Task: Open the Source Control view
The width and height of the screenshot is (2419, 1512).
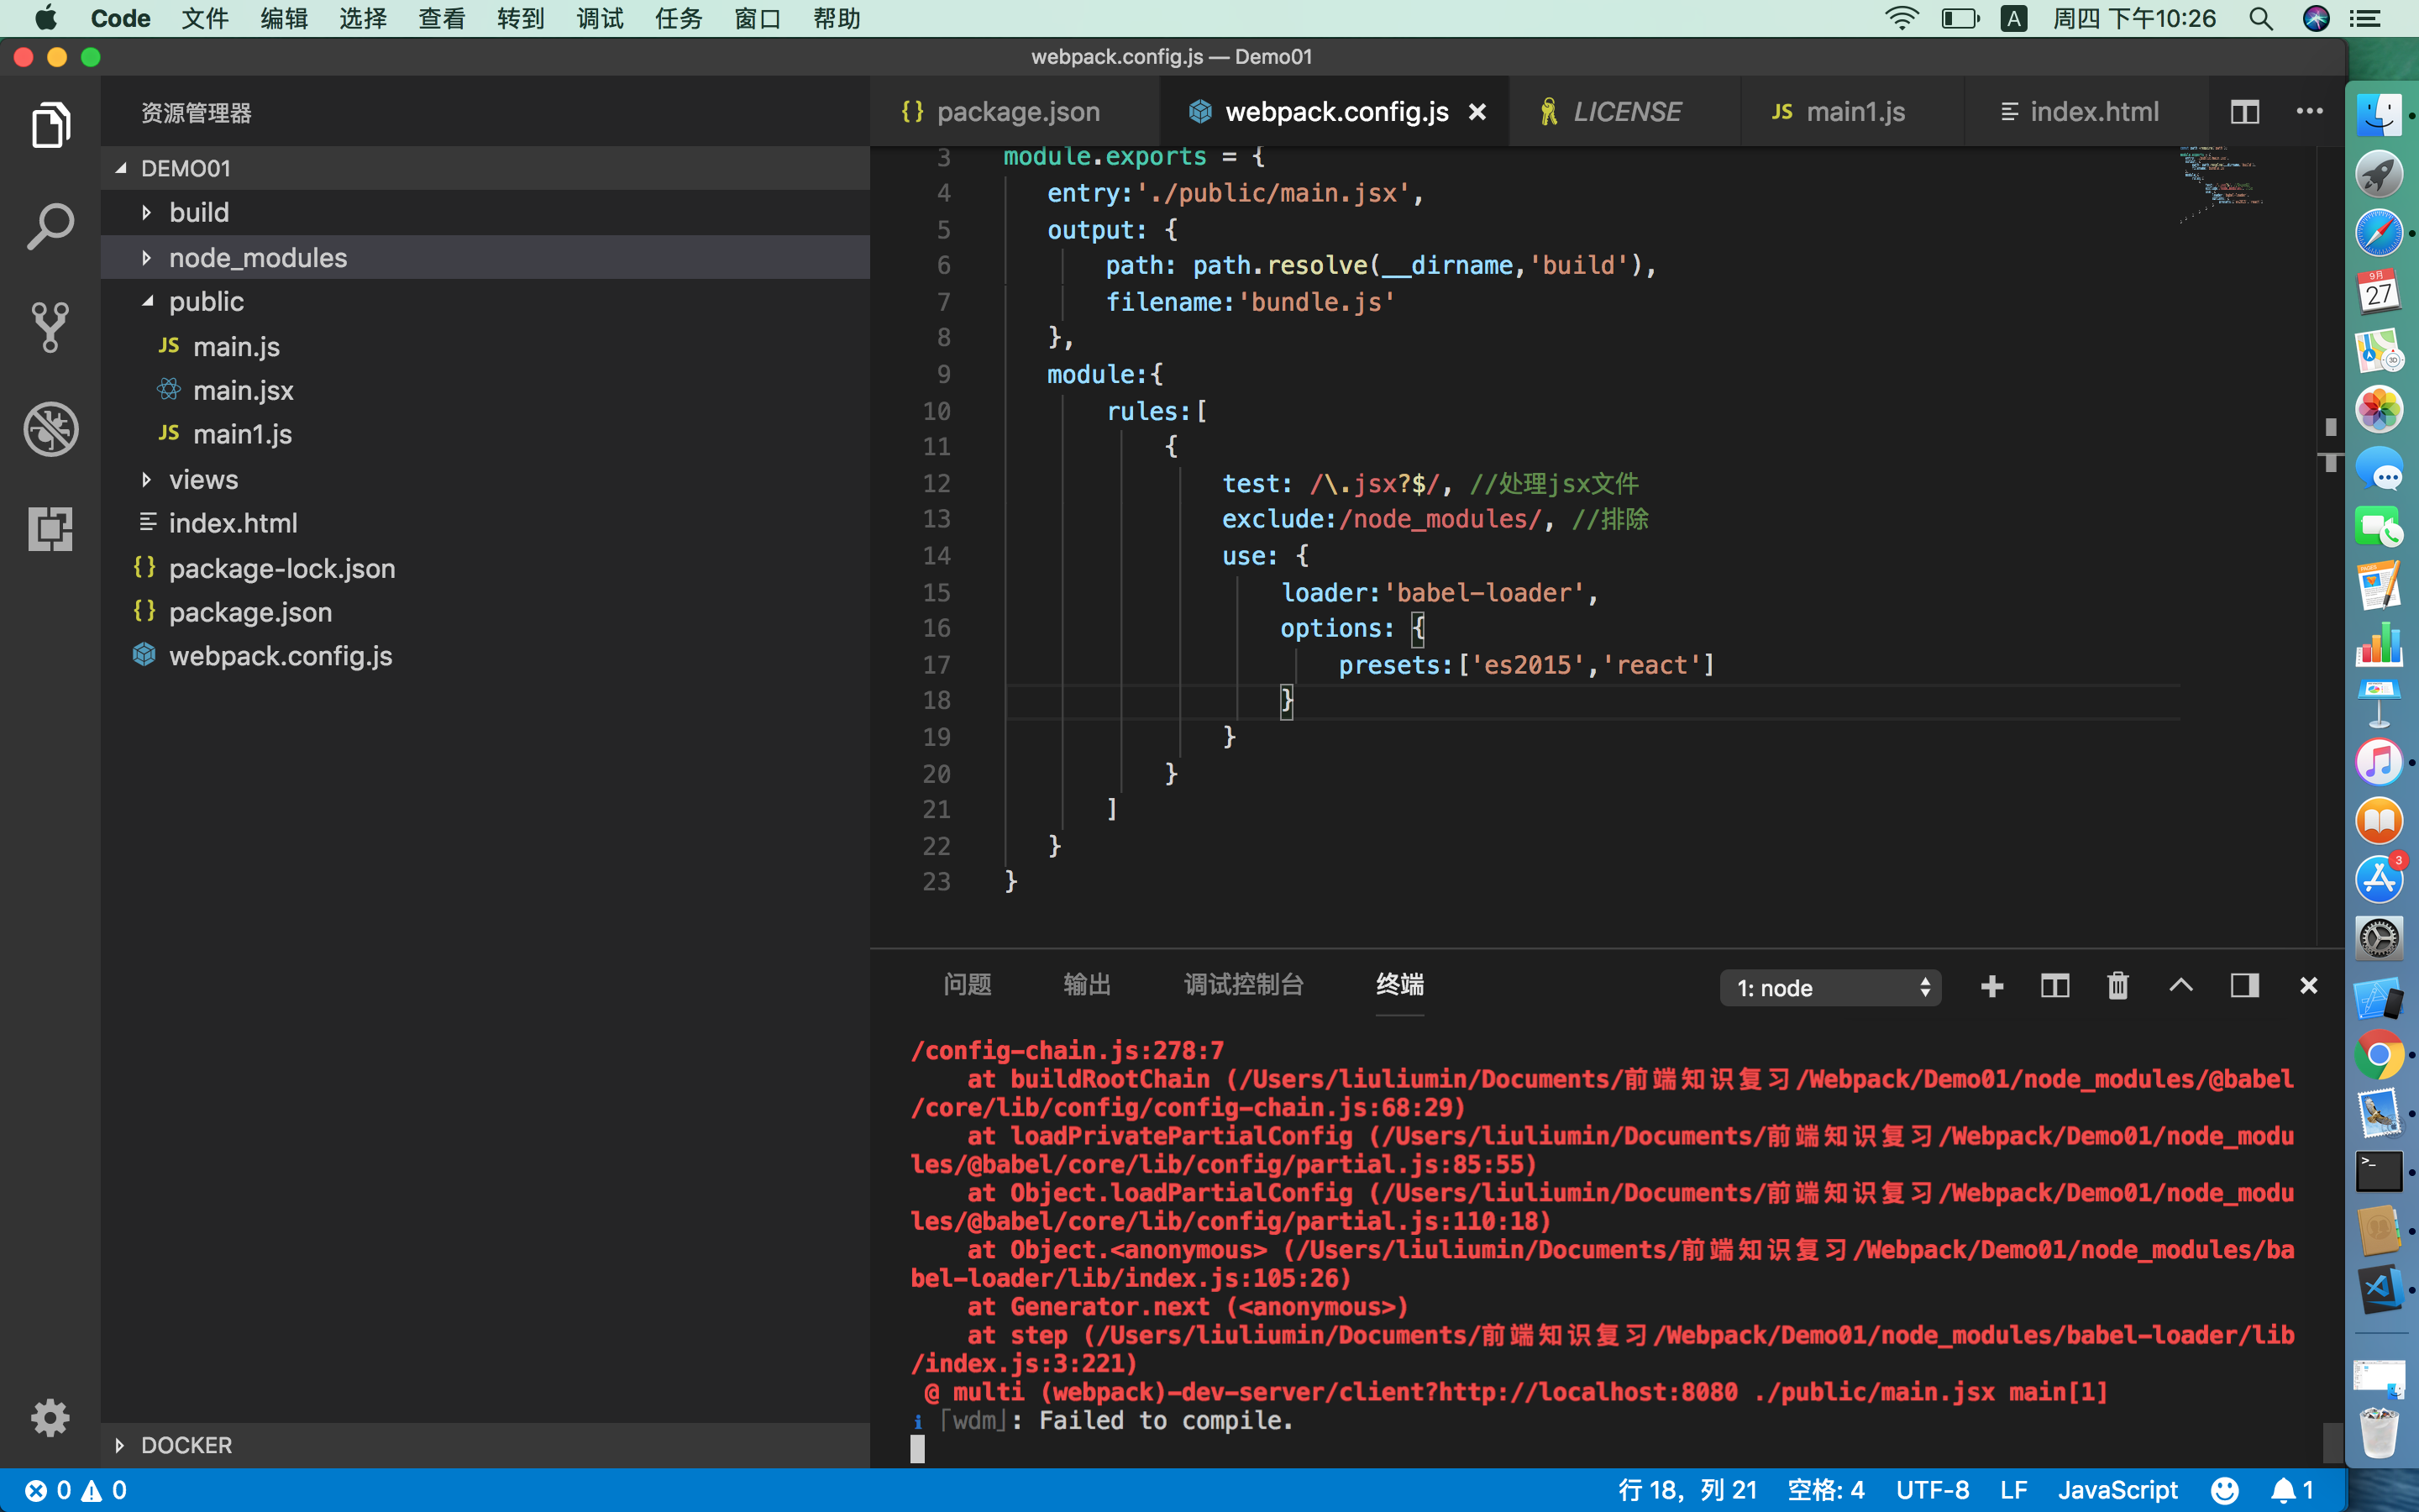Action: point(50,327)
